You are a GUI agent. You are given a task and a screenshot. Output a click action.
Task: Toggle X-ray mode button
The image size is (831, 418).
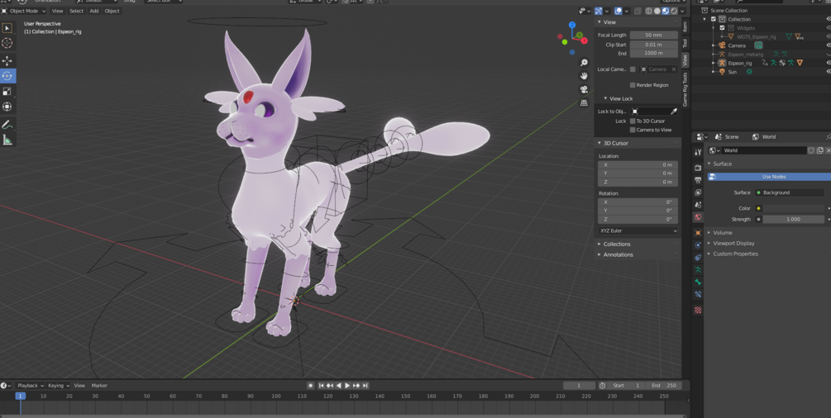638,11
